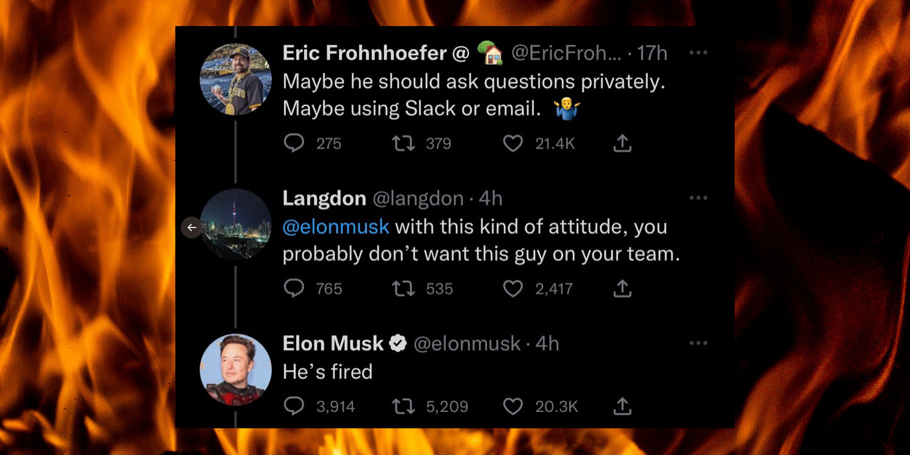Select the retweet icon on Elon Musk's tweet
Image resolution: width=910 pixels, height=455 pixels.
[403, 406]
